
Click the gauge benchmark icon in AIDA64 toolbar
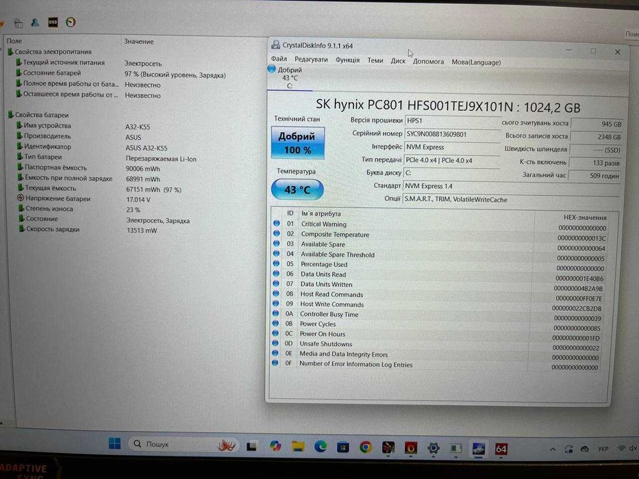click(x=71, y=22)
